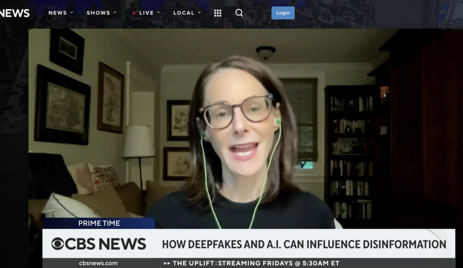Open the LOCAL menu
463x268 pixels.
coord(184,13)
